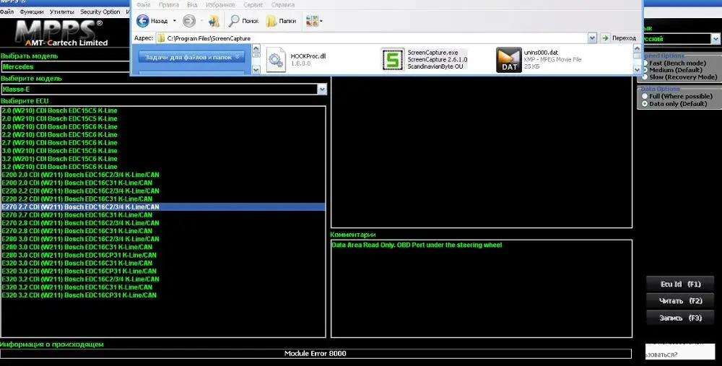The width and height of the screenshot is (722, 366).
Task: Click the Переход go button
Action: pyautogui.click(x=619, y=38)
